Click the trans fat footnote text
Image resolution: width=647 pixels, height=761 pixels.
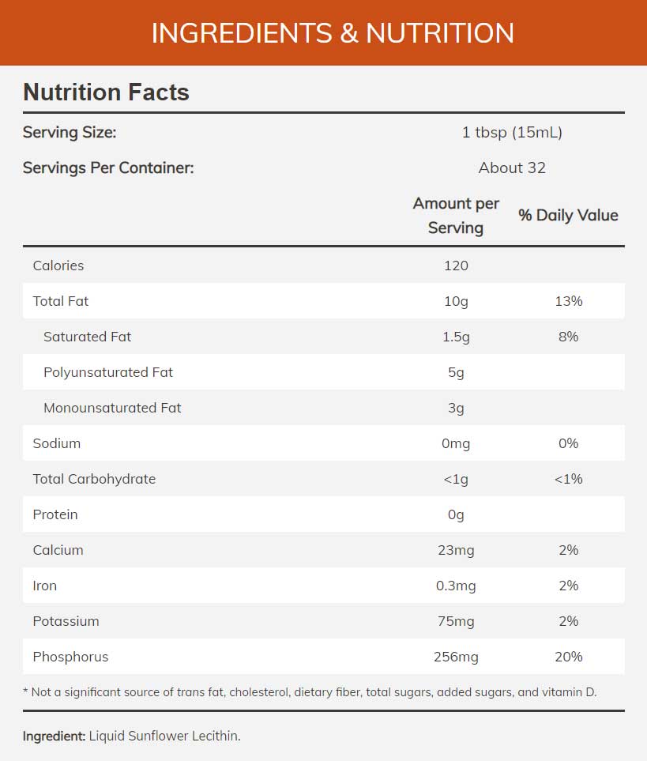click(310, 692)
